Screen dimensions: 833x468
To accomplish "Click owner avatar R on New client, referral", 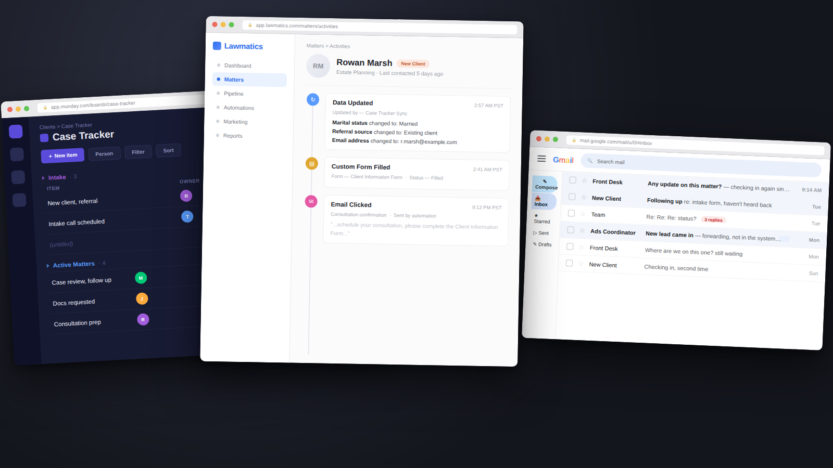I will [x=186, y=196].
